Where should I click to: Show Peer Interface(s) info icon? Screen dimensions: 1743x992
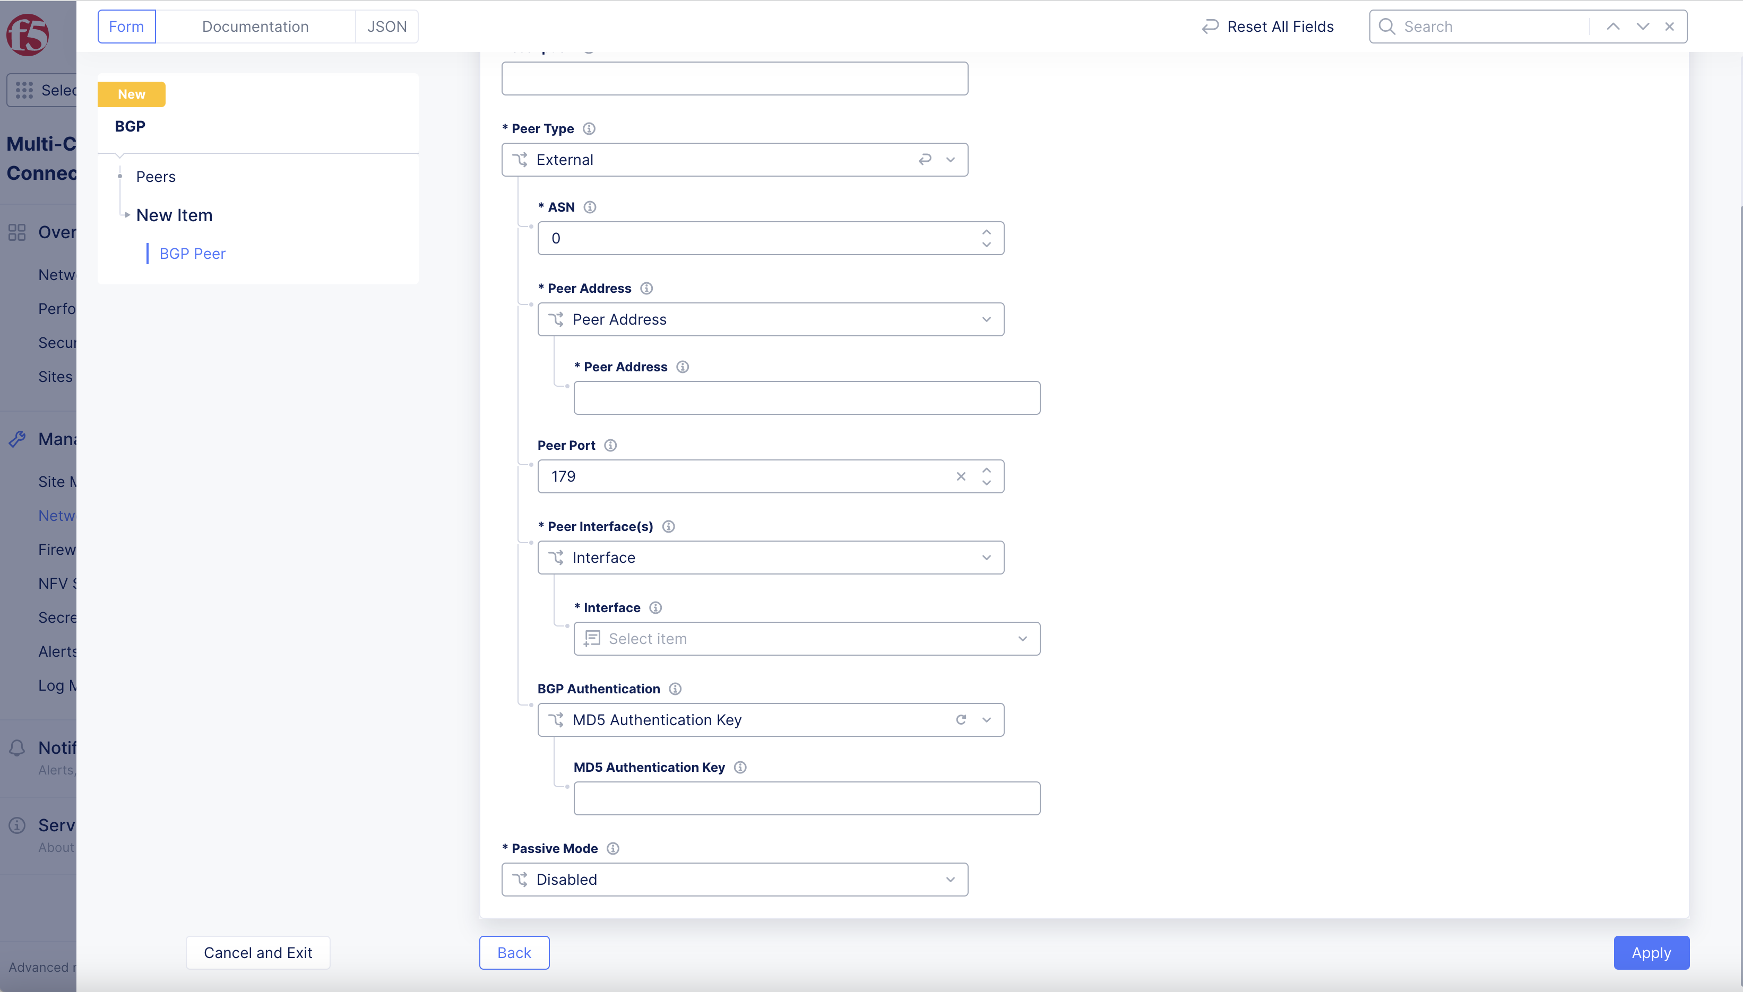pyautogui.click(x=668, y=526)
